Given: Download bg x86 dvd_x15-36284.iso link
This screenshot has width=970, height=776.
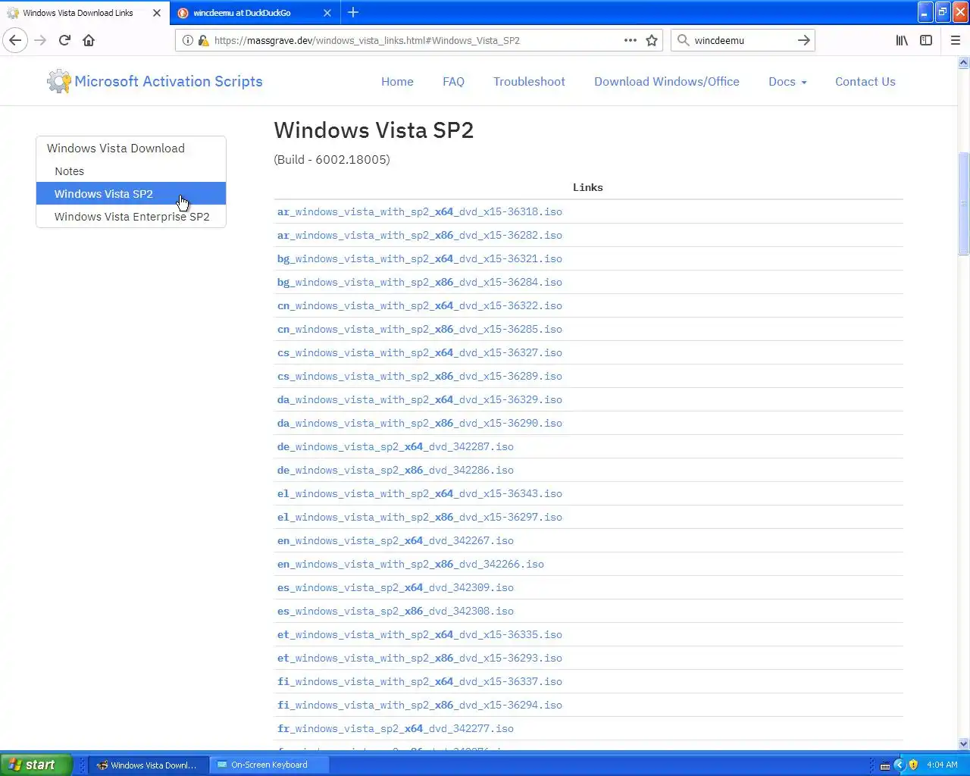Looking at the screenshot, I should click(420, 282).
